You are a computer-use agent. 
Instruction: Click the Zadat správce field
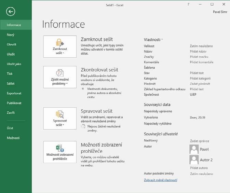[x=200, y=141]
